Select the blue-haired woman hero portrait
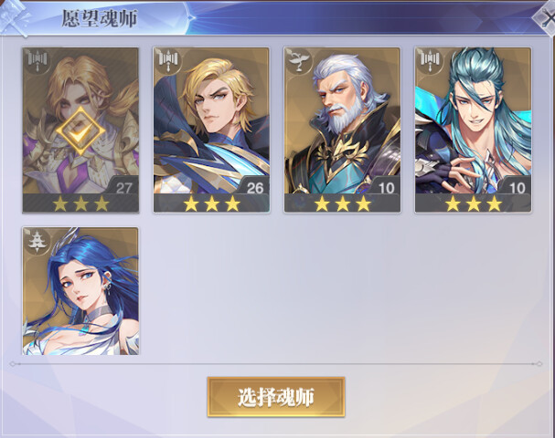Image resolution: width=555 pixels, height=438 pixels. click(80, 291)
